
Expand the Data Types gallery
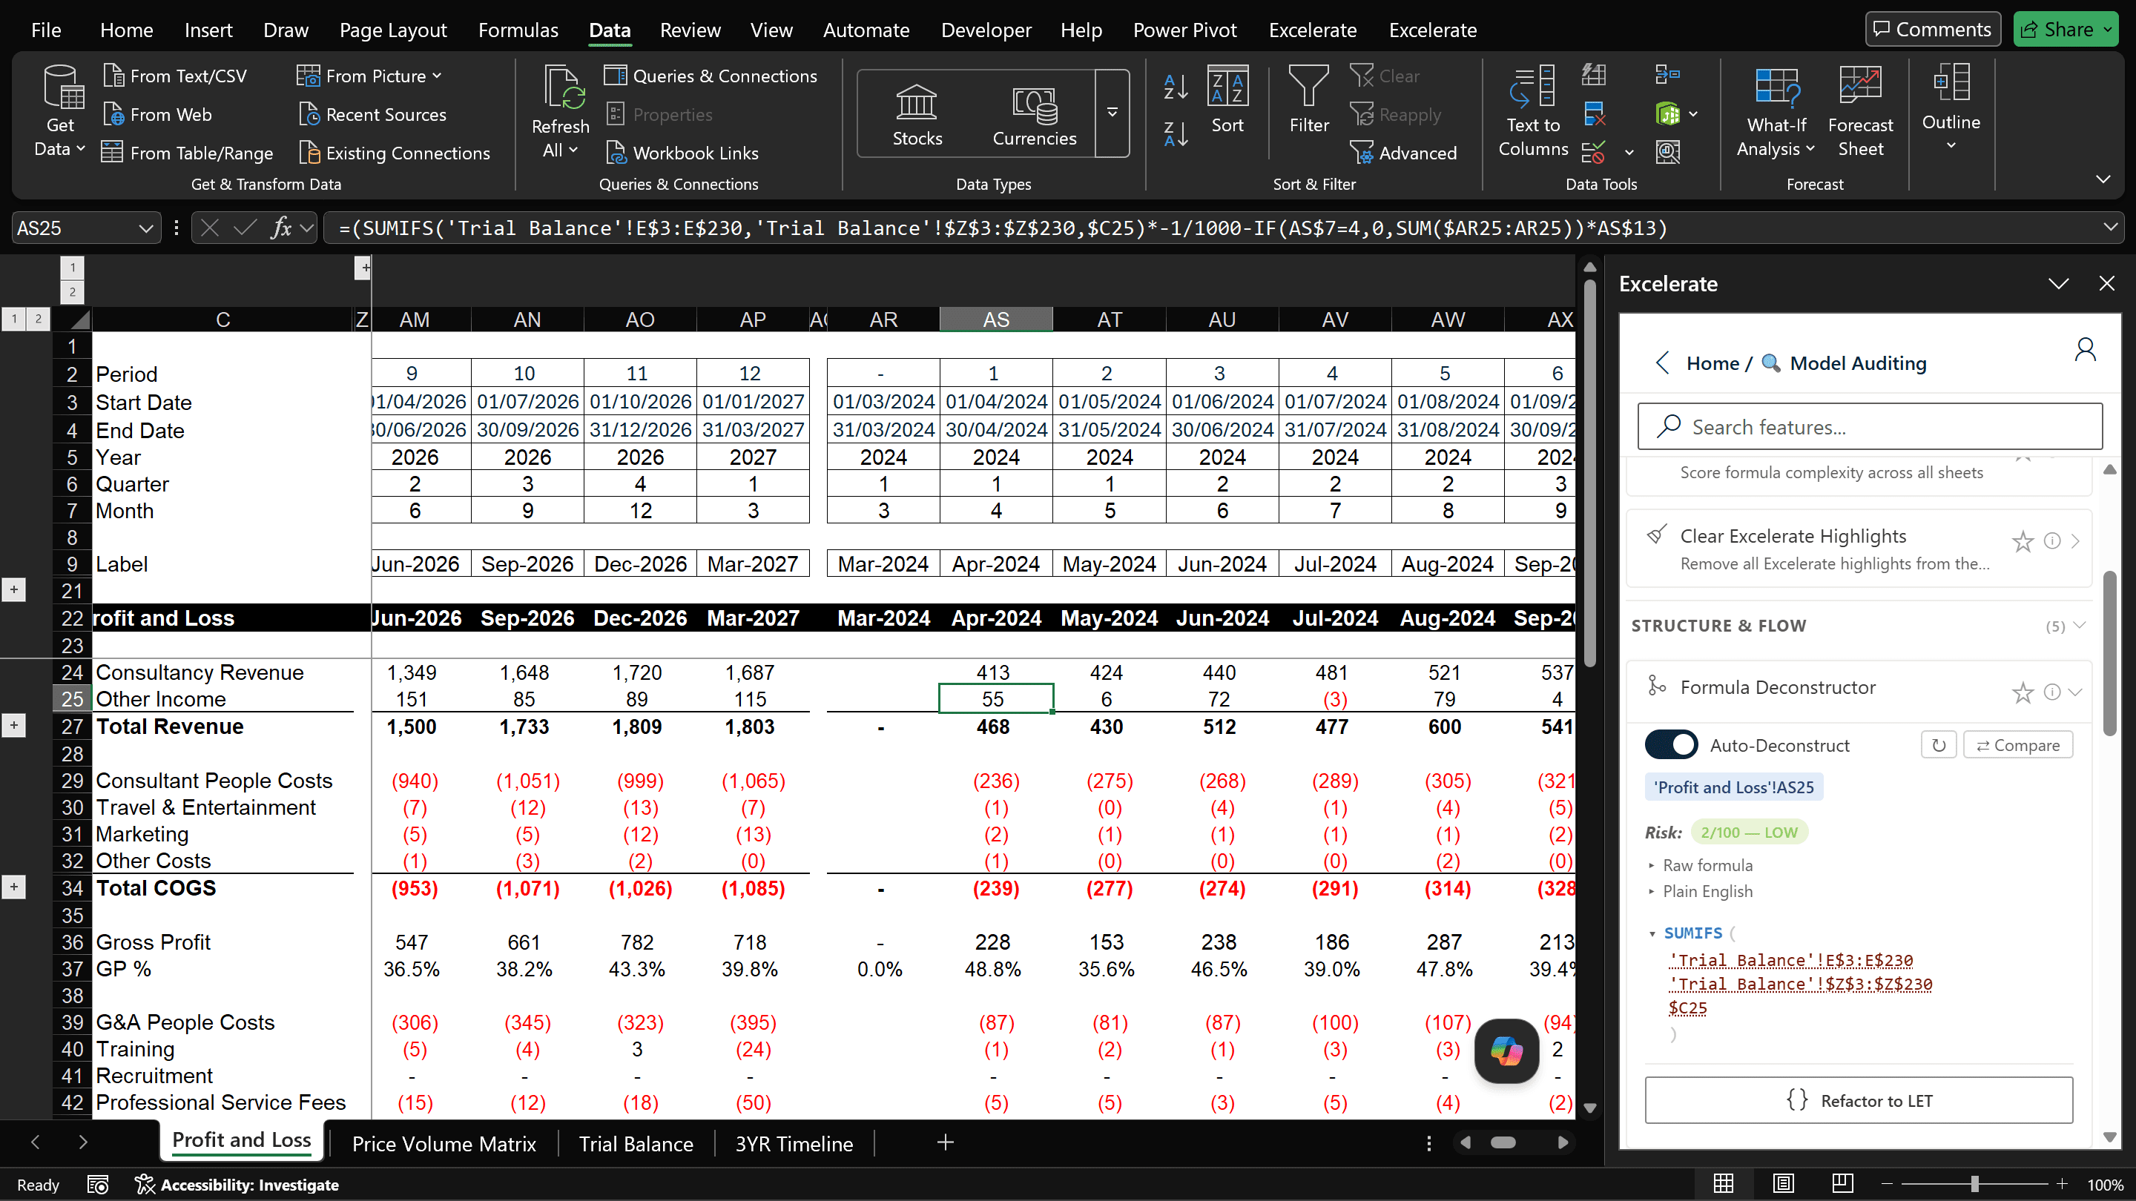(x=1112, y=113)
